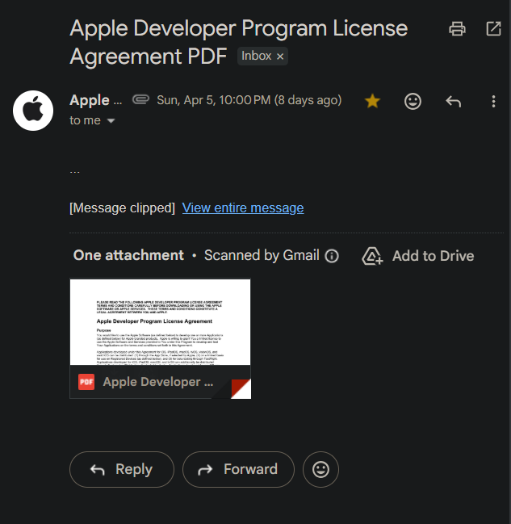Open email in new window icon

coord(493,28)
